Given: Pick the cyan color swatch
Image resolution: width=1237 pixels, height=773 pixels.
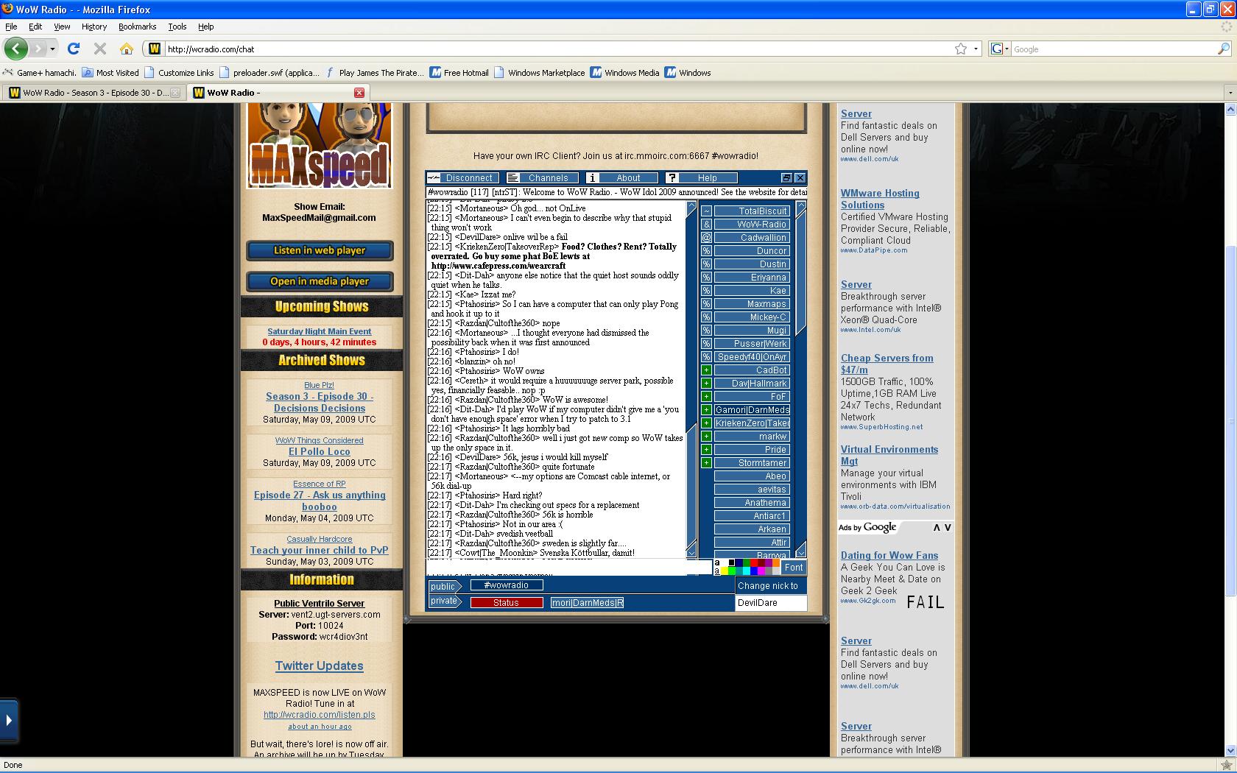Looking at the screenshot, I should click(746, 571).
